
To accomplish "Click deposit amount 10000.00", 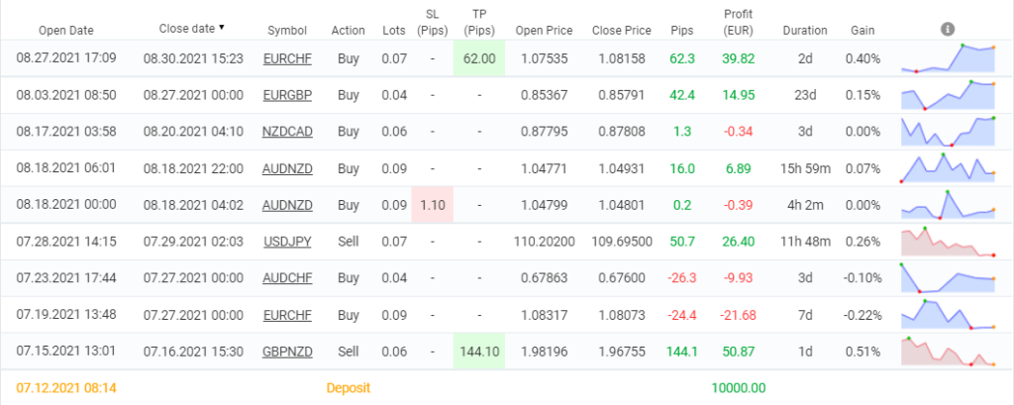I will (739, 388).
